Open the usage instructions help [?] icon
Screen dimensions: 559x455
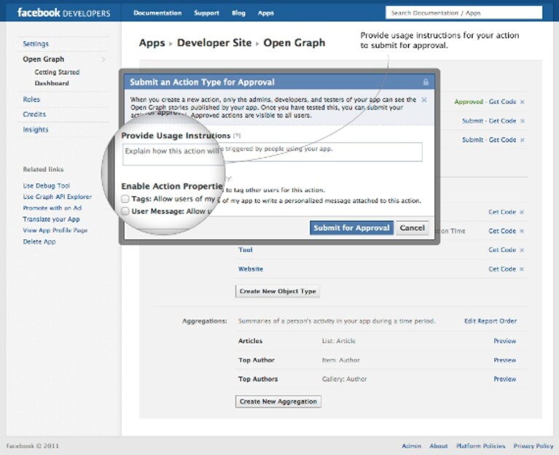click(237, 136)
